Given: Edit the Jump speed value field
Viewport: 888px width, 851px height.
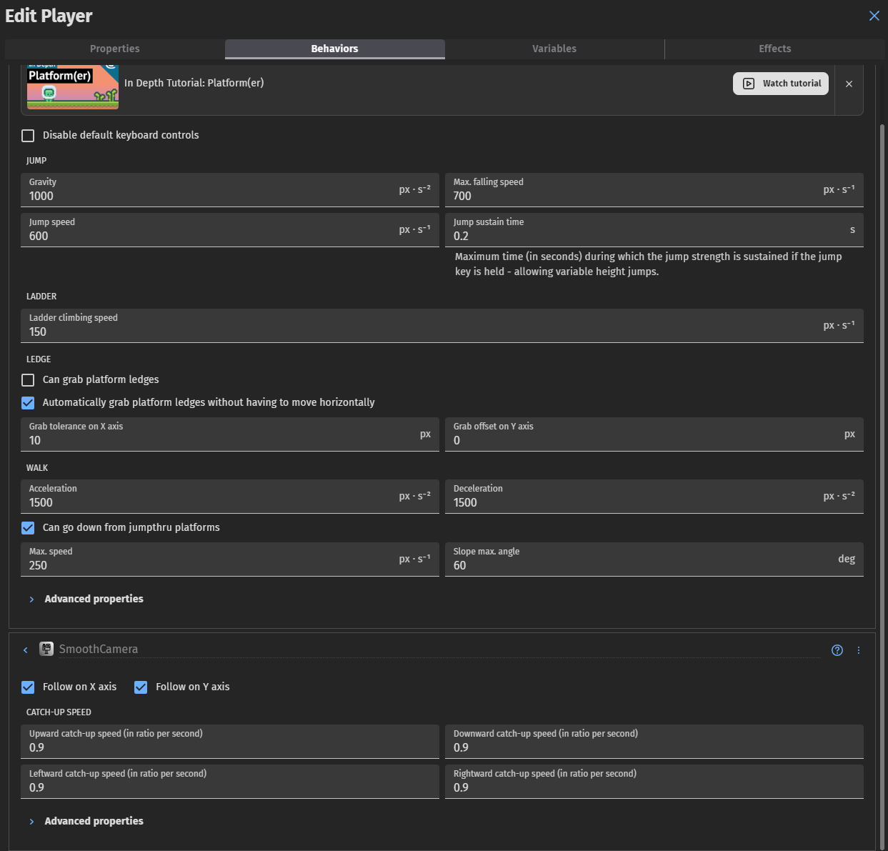Looking at the screenshot, I should pos(214,237).
